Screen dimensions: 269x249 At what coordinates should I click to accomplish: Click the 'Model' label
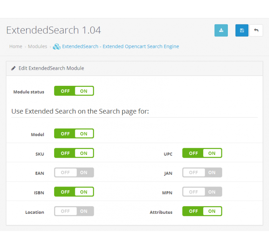pos(37,134)
